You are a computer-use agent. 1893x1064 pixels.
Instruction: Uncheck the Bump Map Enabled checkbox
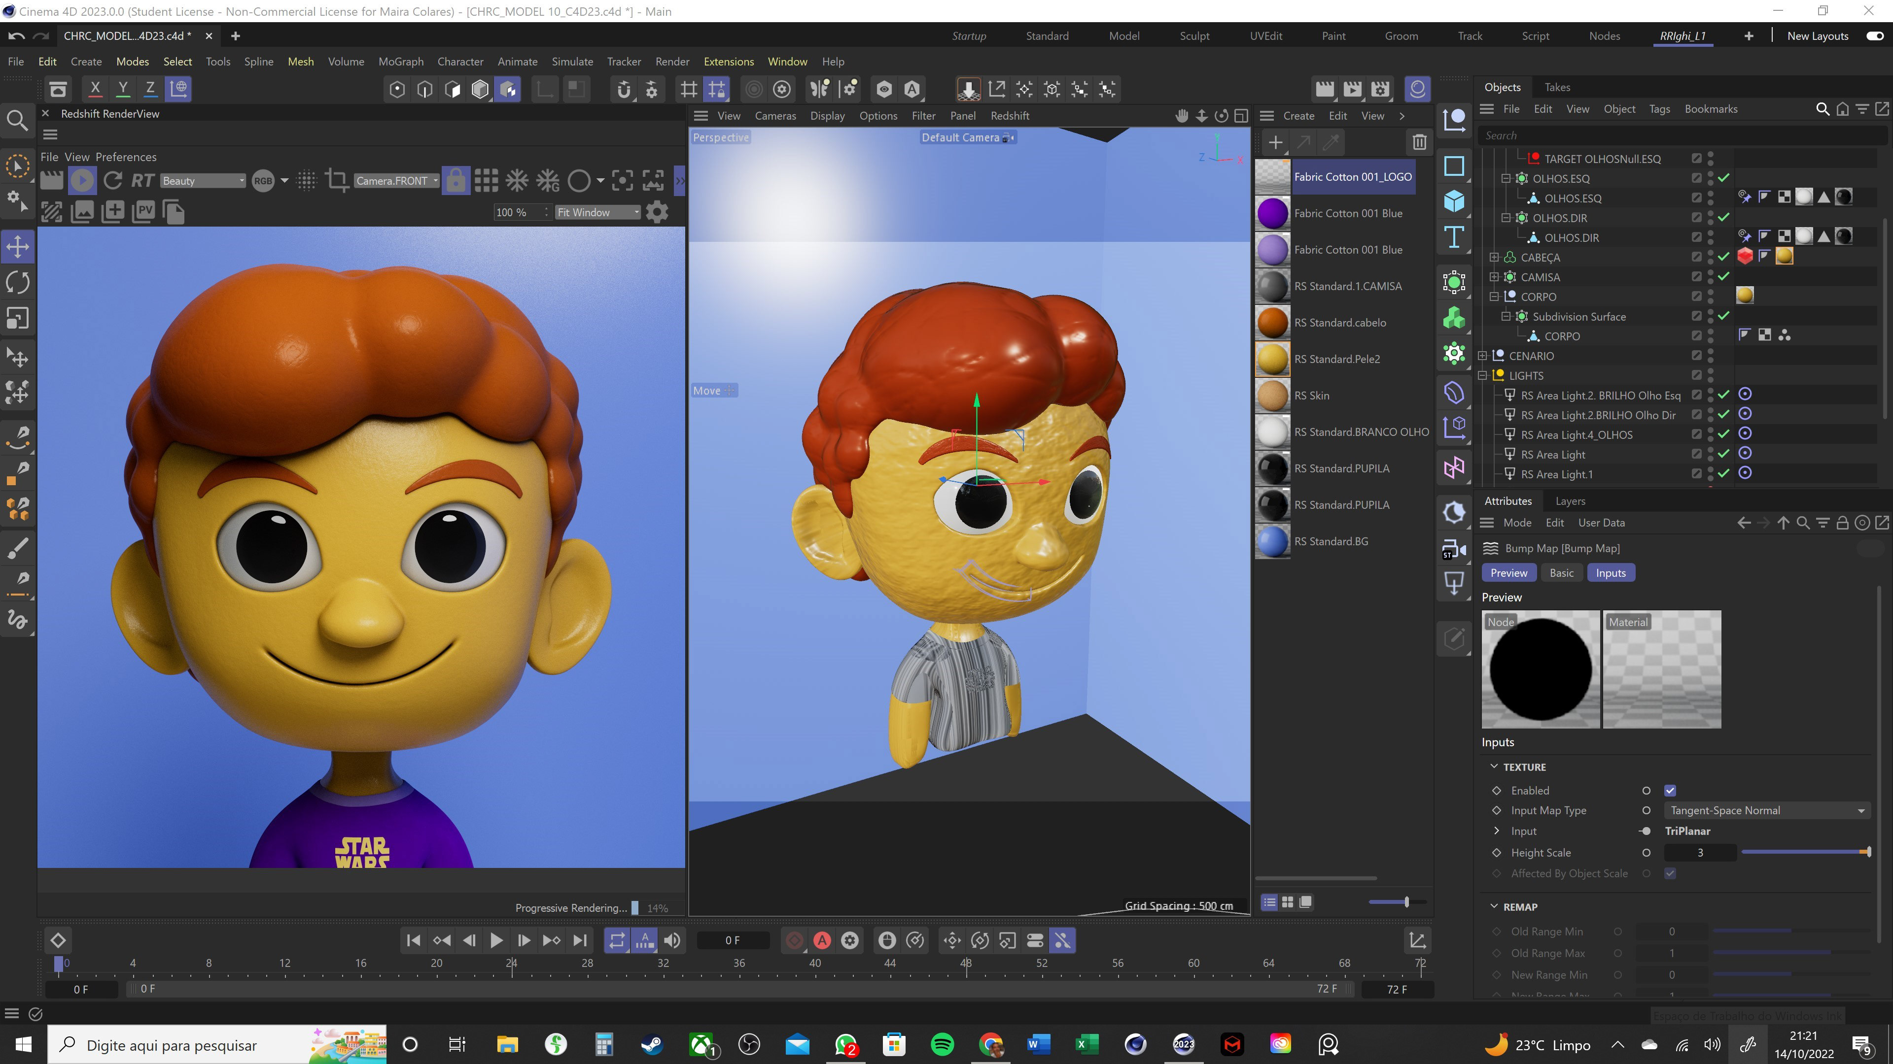click(1670, 791)
